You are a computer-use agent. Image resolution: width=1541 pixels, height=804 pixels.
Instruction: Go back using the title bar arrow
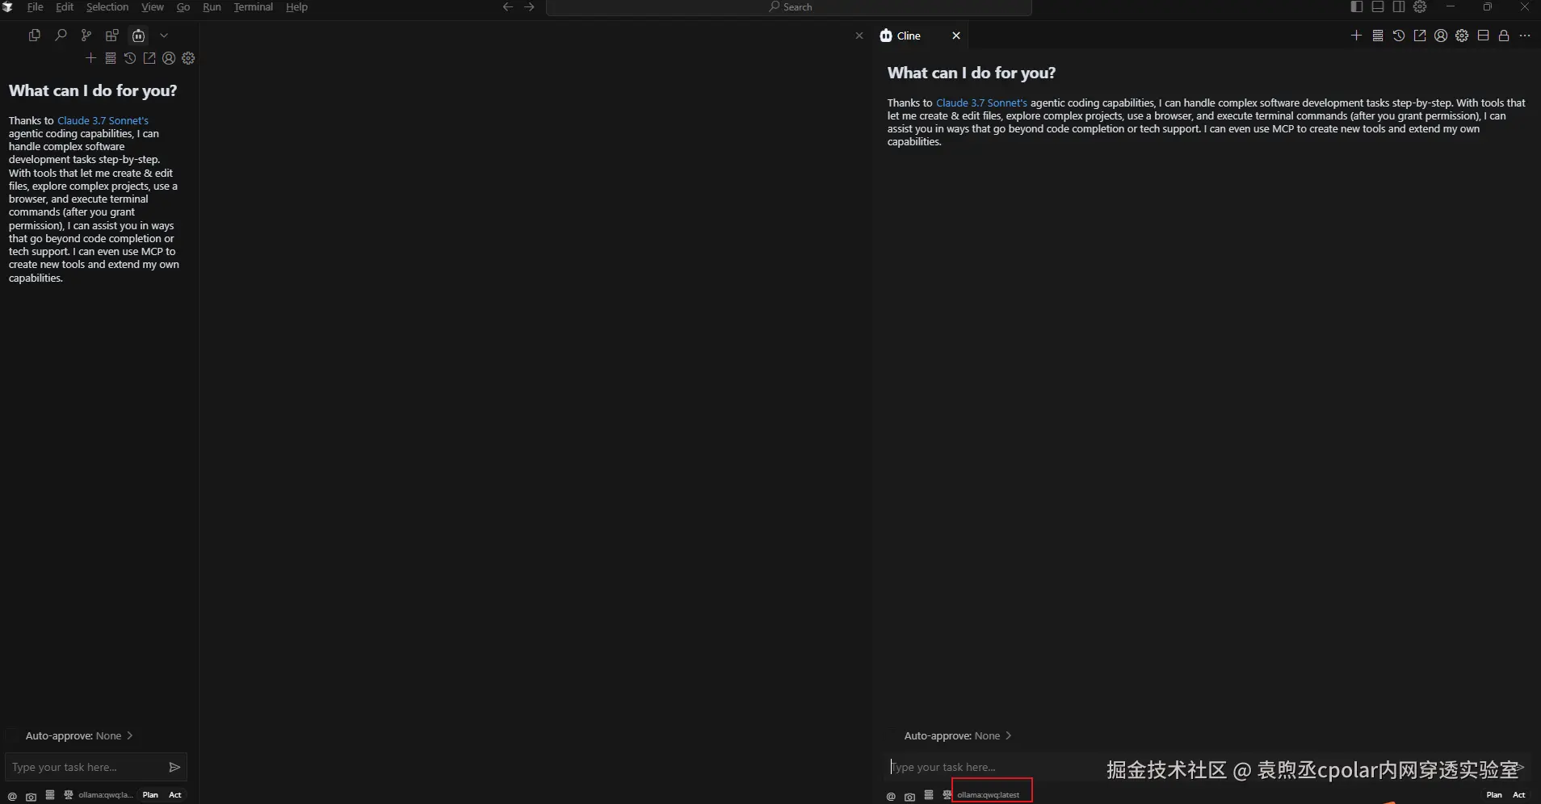(x=508, y=6)
